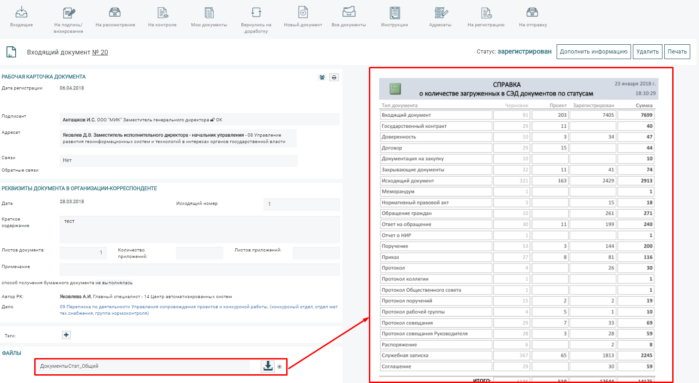This screenshot has height=383, width=699.
Task: Open Все документы menu item
Action: (349, 17)
